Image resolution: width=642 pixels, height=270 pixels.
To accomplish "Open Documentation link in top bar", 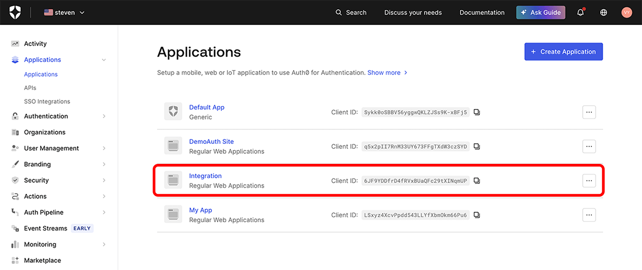I will click(482, 13).
